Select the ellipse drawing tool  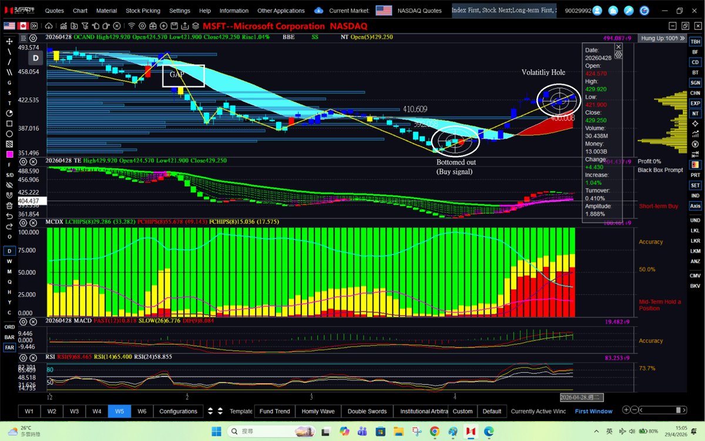click(x=9, y=134)
